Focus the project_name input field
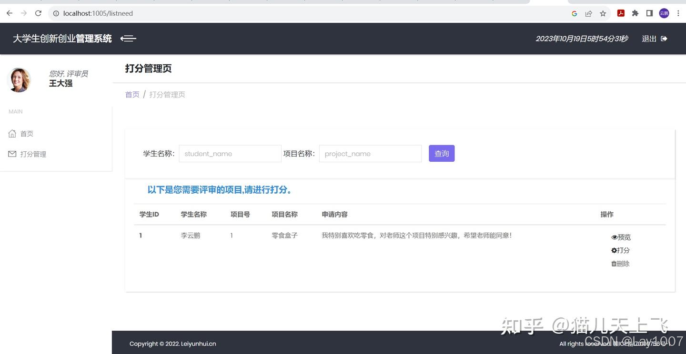Screen dimensions: 686x354 (370, 154)
